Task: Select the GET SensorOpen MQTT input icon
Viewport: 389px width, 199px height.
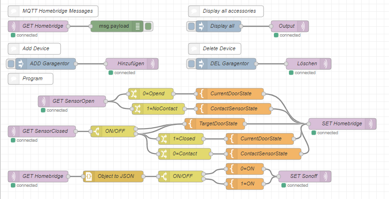Action: click(x=43, y=101)
